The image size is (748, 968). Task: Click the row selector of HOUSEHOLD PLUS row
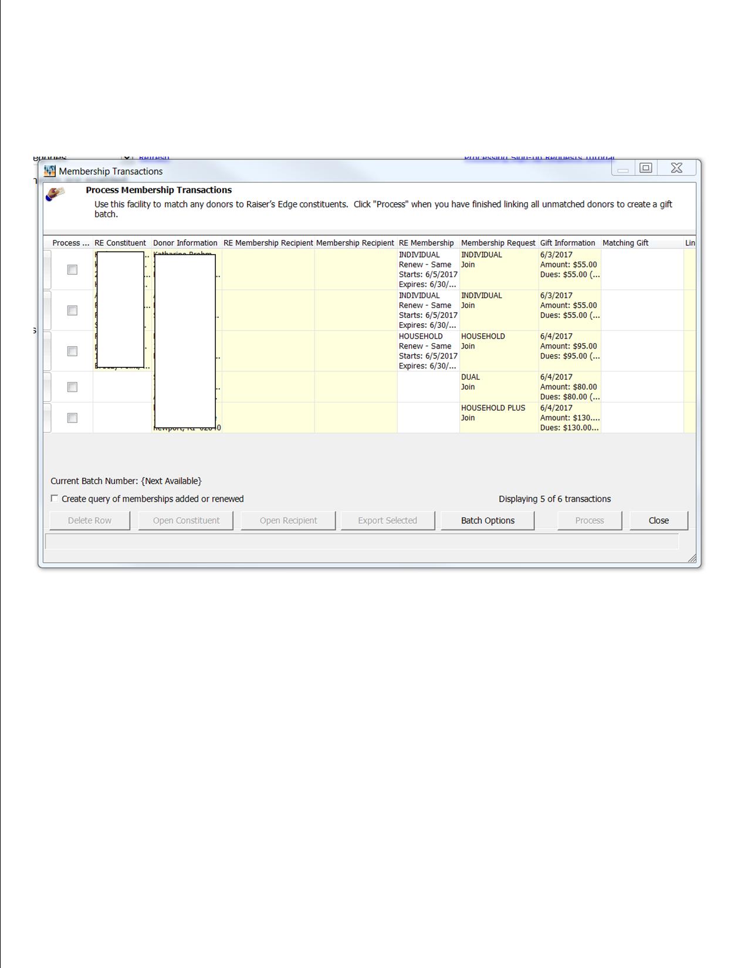47,418
